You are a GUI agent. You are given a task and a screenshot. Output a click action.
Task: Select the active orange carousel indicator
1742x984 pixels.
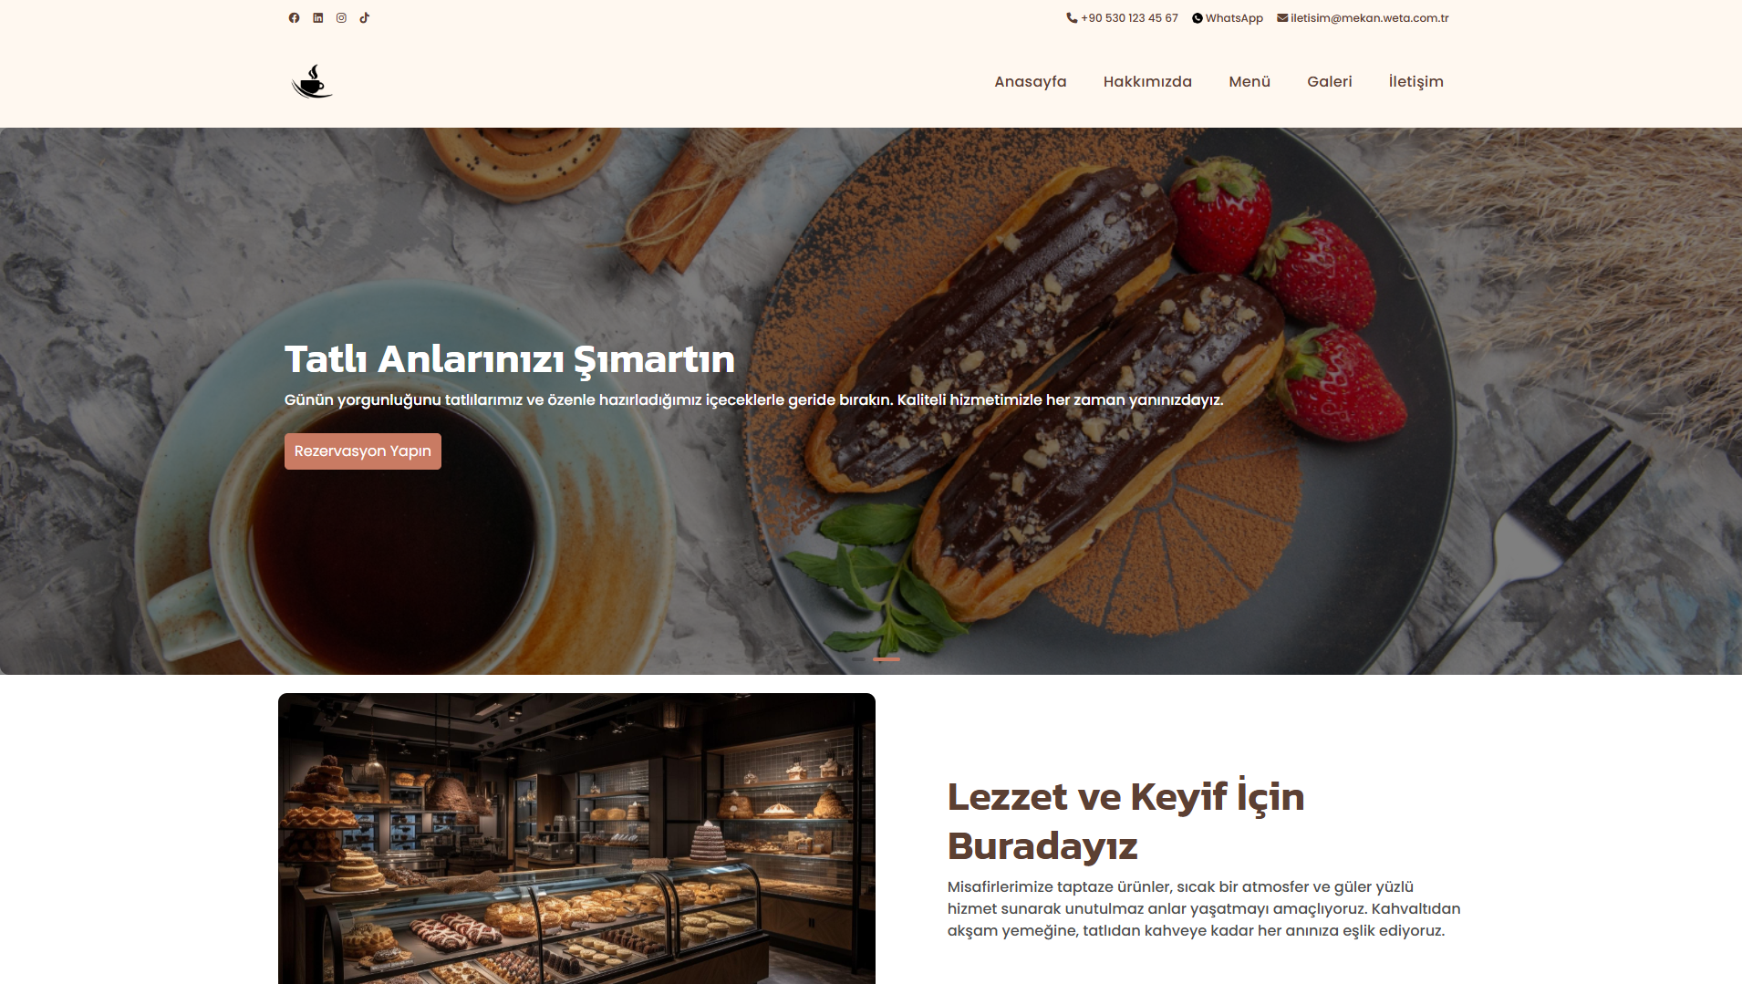[x=887, y=658]
